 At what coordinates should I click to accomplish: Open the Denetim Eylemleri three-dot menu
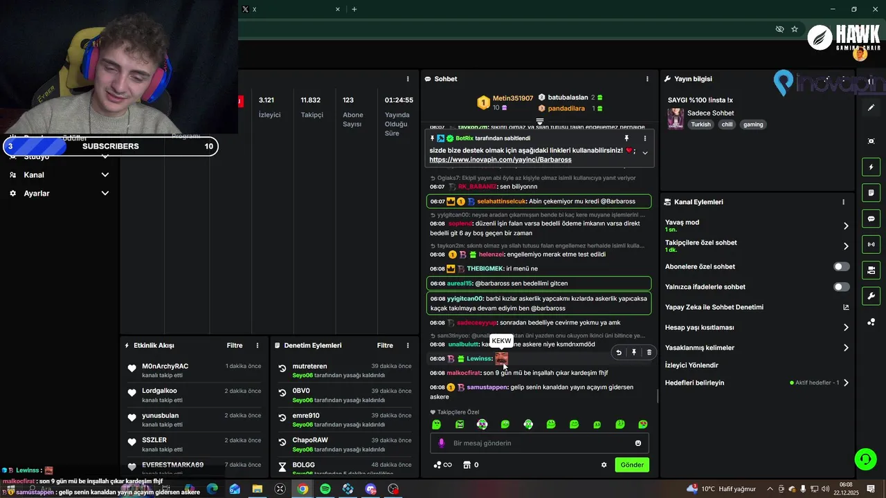[408, 345]
